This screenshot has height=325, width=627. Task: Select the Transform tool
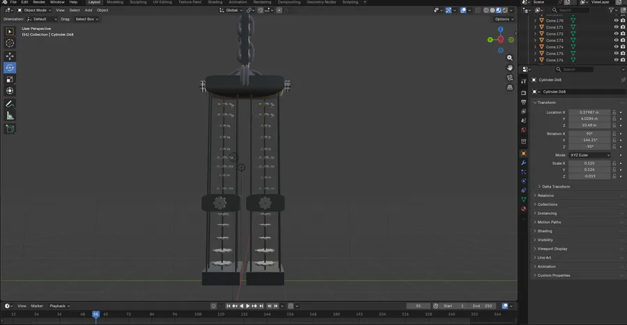click(10, 91)
